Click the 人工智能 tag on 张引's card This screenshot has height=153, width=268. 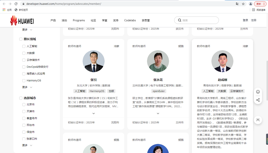click(x=80, y=91)
